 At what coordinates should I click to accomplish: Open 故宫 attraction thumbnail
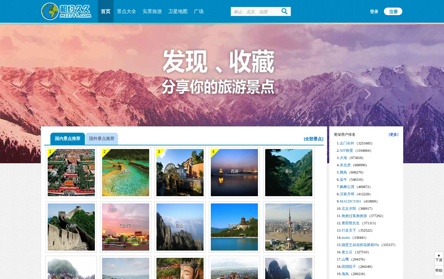71,173
